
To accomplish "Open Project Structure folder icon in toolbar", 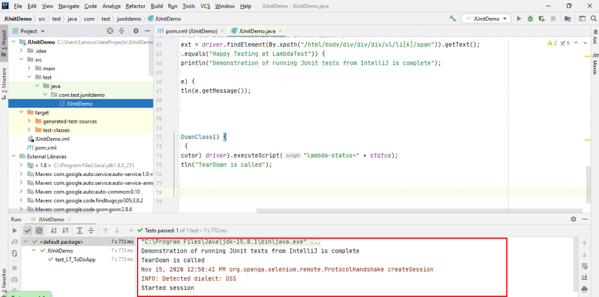I will (567, 18).
